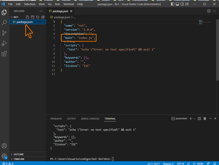
Task: Select package.json in the Explorer tree
Action: 24,22
